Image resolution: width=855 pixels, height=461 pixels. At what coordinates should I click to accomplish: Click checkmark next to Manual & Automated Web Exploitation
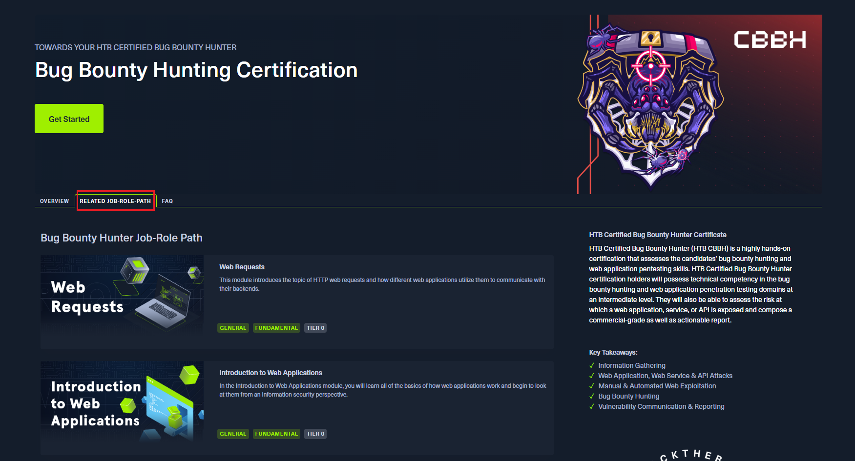(x=592, y=386)
